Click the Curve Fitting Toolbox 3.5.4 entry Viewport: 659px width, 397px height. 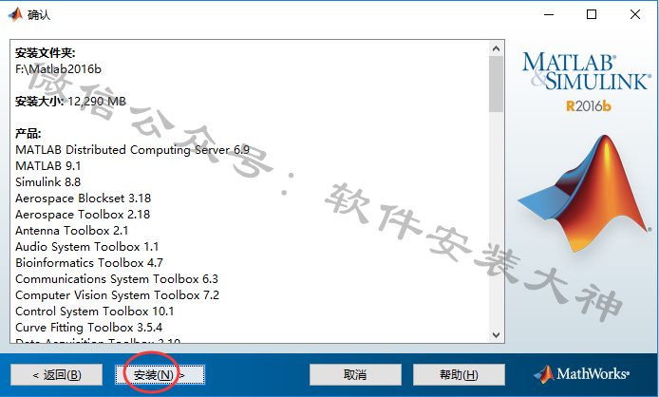(x=88, y=327)
